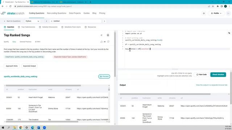Viewport: 232px width, 130px height.
Task: Open Non-coding Questions menu
Action: pos(57,13)
